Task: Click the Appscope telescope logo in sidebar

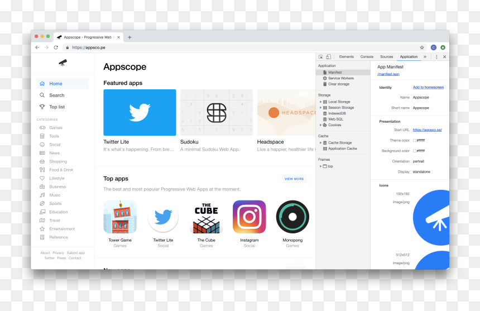Action: pyautogui.click(x=63, y=63)
